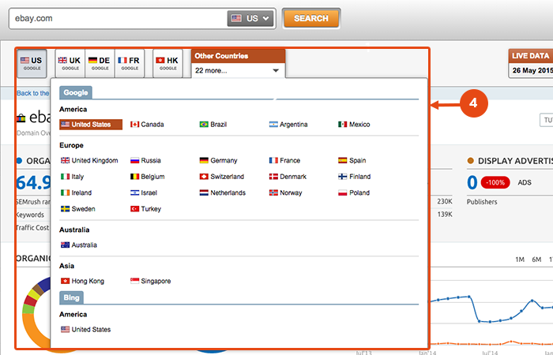Image resolution: width=553 pixels, height=355 pixels.
Task: Click the 'America' heading under Google
Action: pyautogui.click(x=73, y=110)
